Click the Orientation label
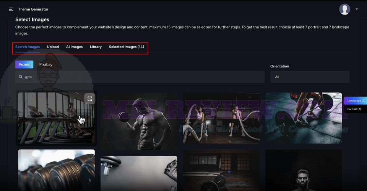 pyautogui.click(x=280, y=66)
